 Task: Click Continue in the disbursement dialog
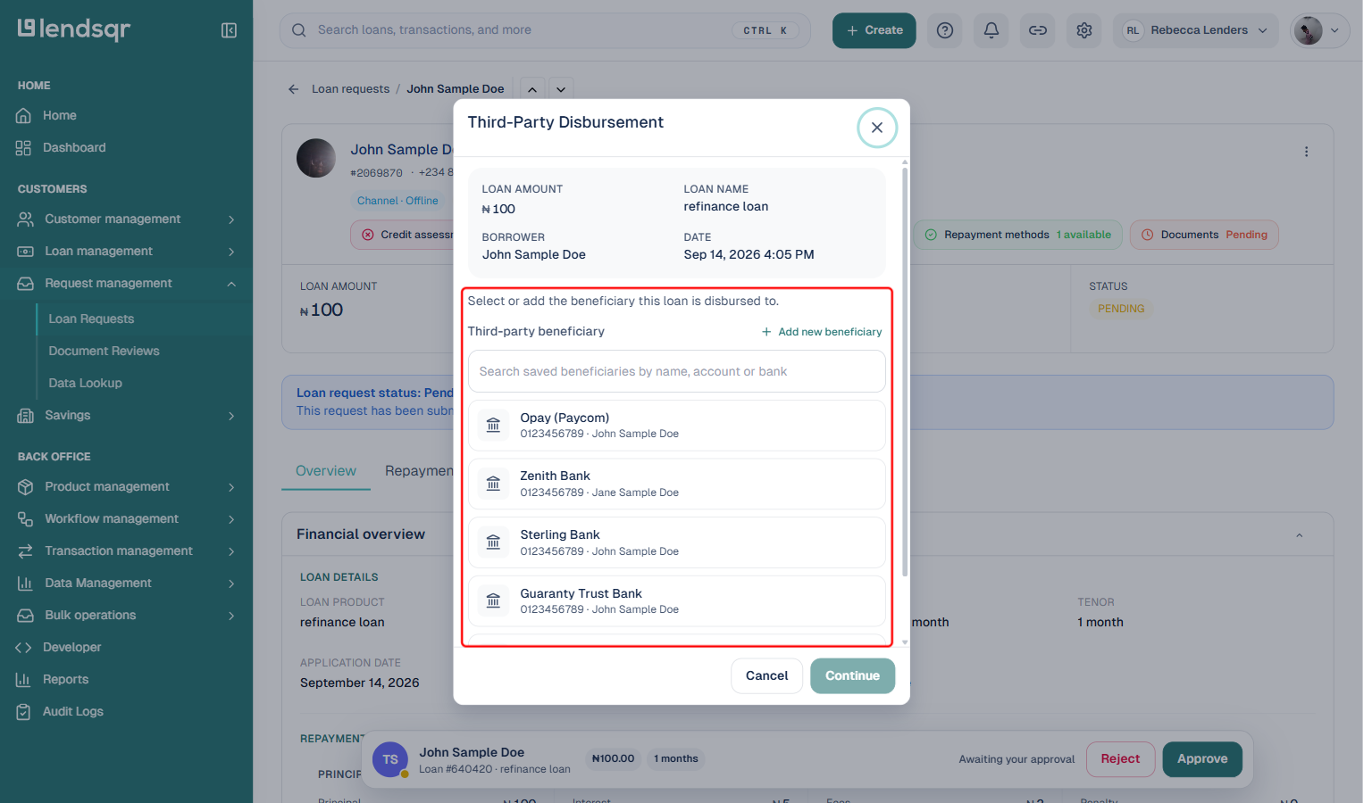click(853, 676)
